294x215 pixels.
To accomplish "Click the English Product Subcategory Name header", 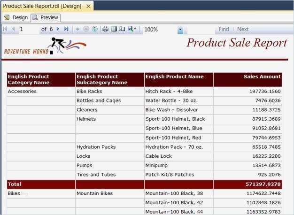I will pos(110,80).
